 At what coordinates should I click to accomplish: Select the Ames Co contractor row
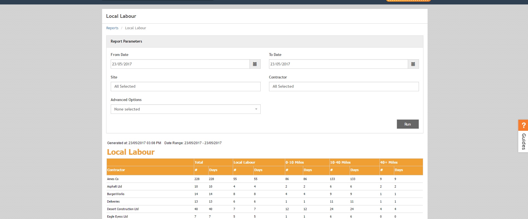(113, 179)
